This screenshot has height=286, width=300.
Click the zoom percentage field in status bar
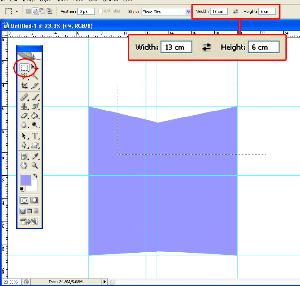coord(11,282)
